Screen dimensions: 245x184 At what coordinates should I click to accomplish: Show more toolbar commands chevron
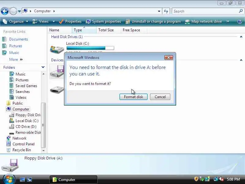pos(228,21)
